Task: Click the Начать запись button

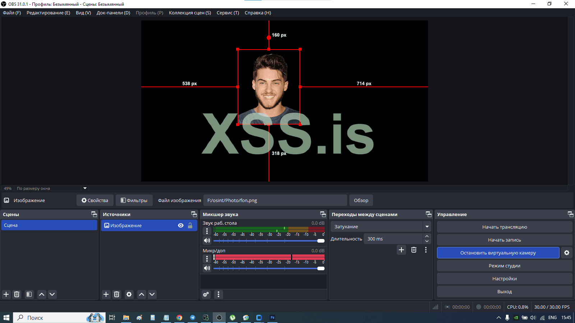Action: pyautogui.click(x=504, y=240)
